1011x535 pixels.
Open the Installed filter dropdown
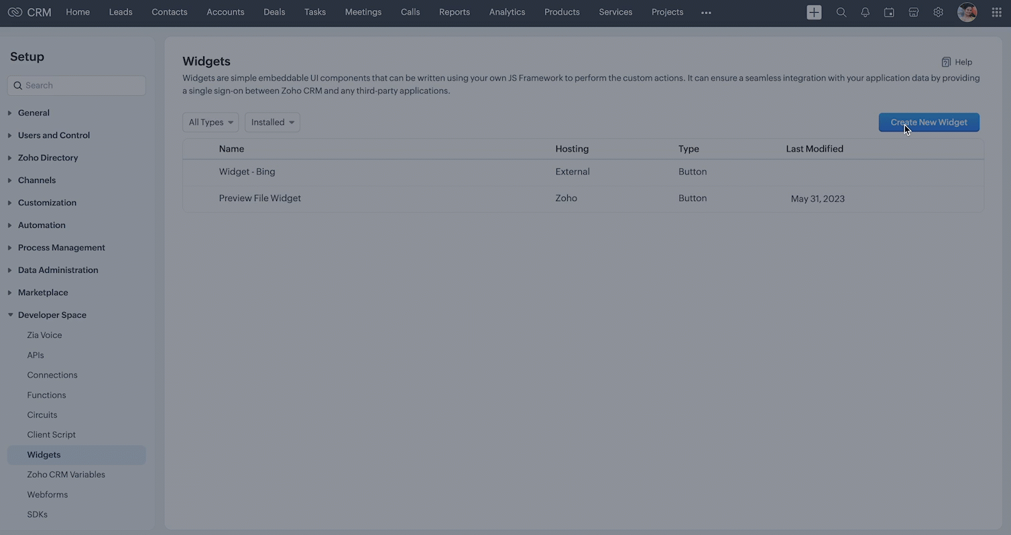(272, 122)
